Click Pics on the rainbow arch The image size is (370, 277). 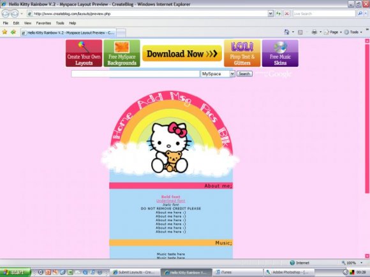point(209,113)
